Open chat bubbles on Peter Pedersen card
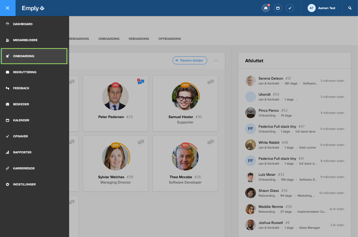Viewport: 358px width, 237px height. 141,82
